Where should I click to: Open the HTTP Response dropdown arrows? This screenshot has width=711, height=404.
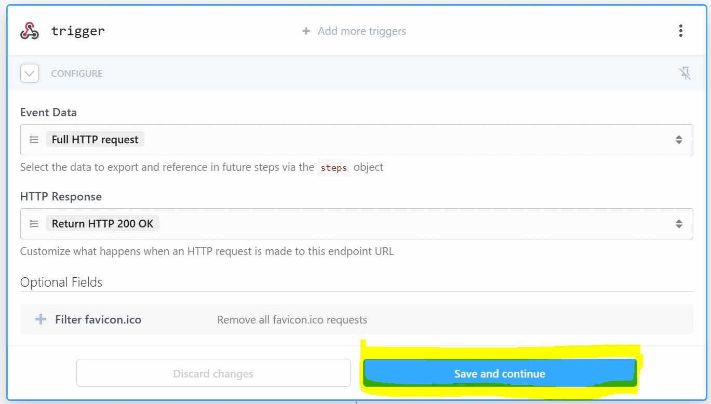(679, 224)
